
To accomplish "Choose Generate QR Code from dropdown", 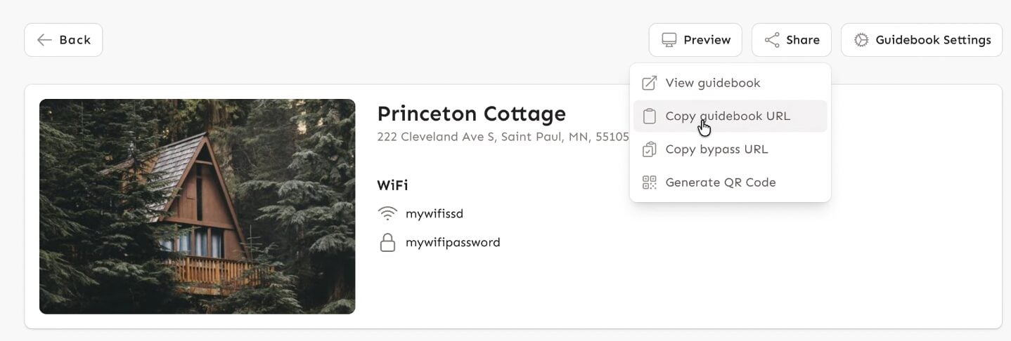I will 721,182.
